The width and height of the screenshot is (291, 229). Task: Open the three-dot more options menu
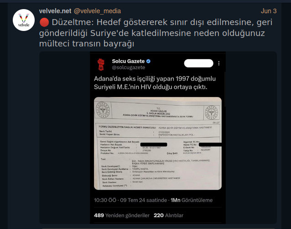point(219,63)
